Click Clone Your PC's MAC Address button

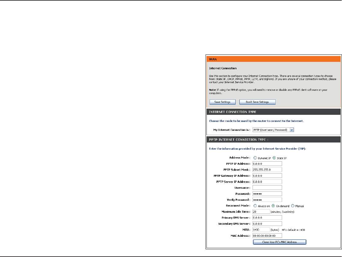pos(280,242)
